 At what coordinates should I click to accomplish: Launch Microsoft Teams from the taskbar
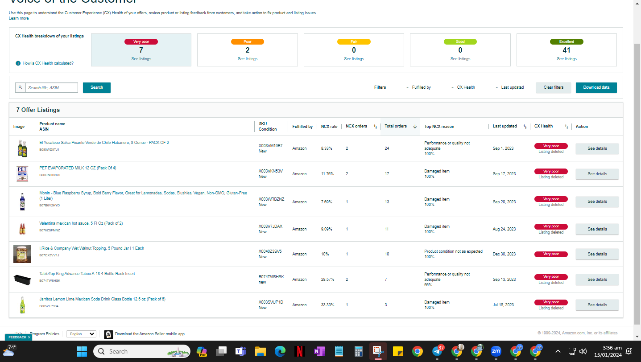241,351
